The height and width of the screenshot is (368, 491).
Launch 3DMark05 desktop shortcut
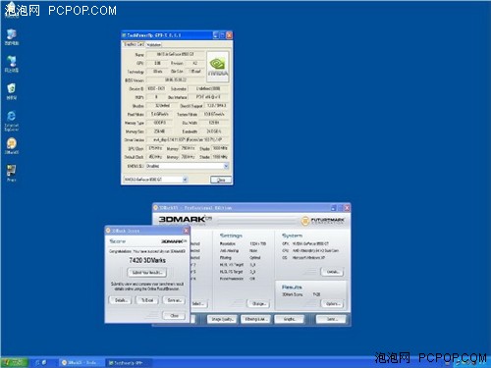(x=12, y=146)
